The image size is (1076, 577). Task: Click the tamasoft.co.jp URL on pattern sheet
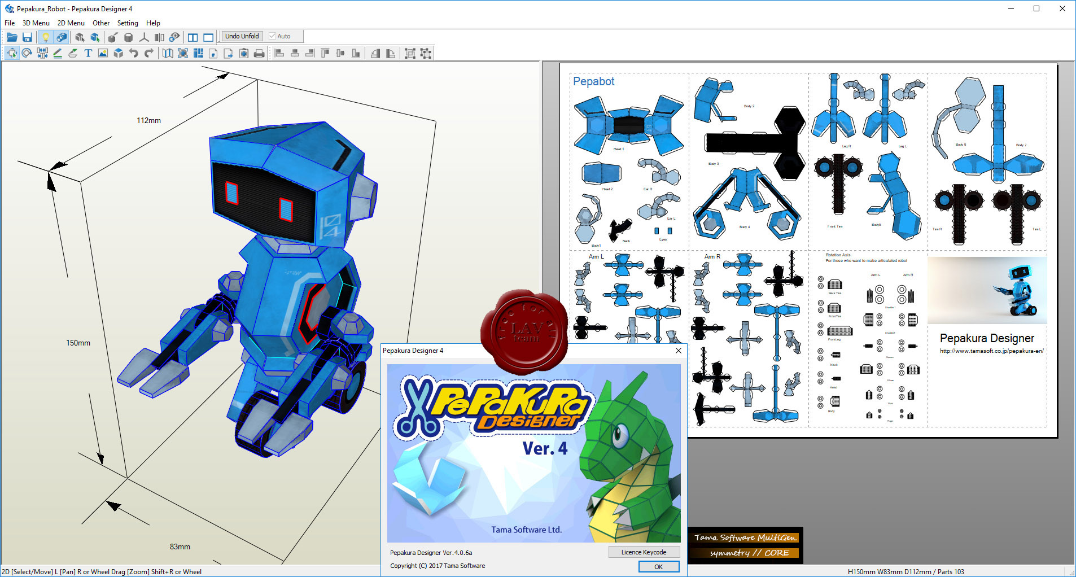coord(991,351)
